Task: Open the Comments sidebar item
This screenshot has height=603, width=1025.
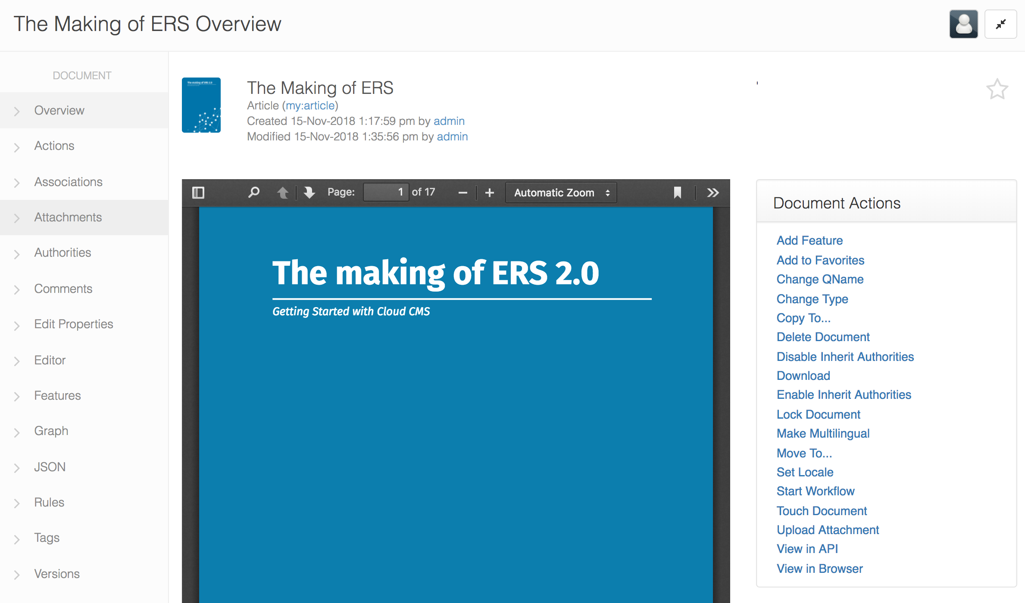Action: tap(84, 289)
